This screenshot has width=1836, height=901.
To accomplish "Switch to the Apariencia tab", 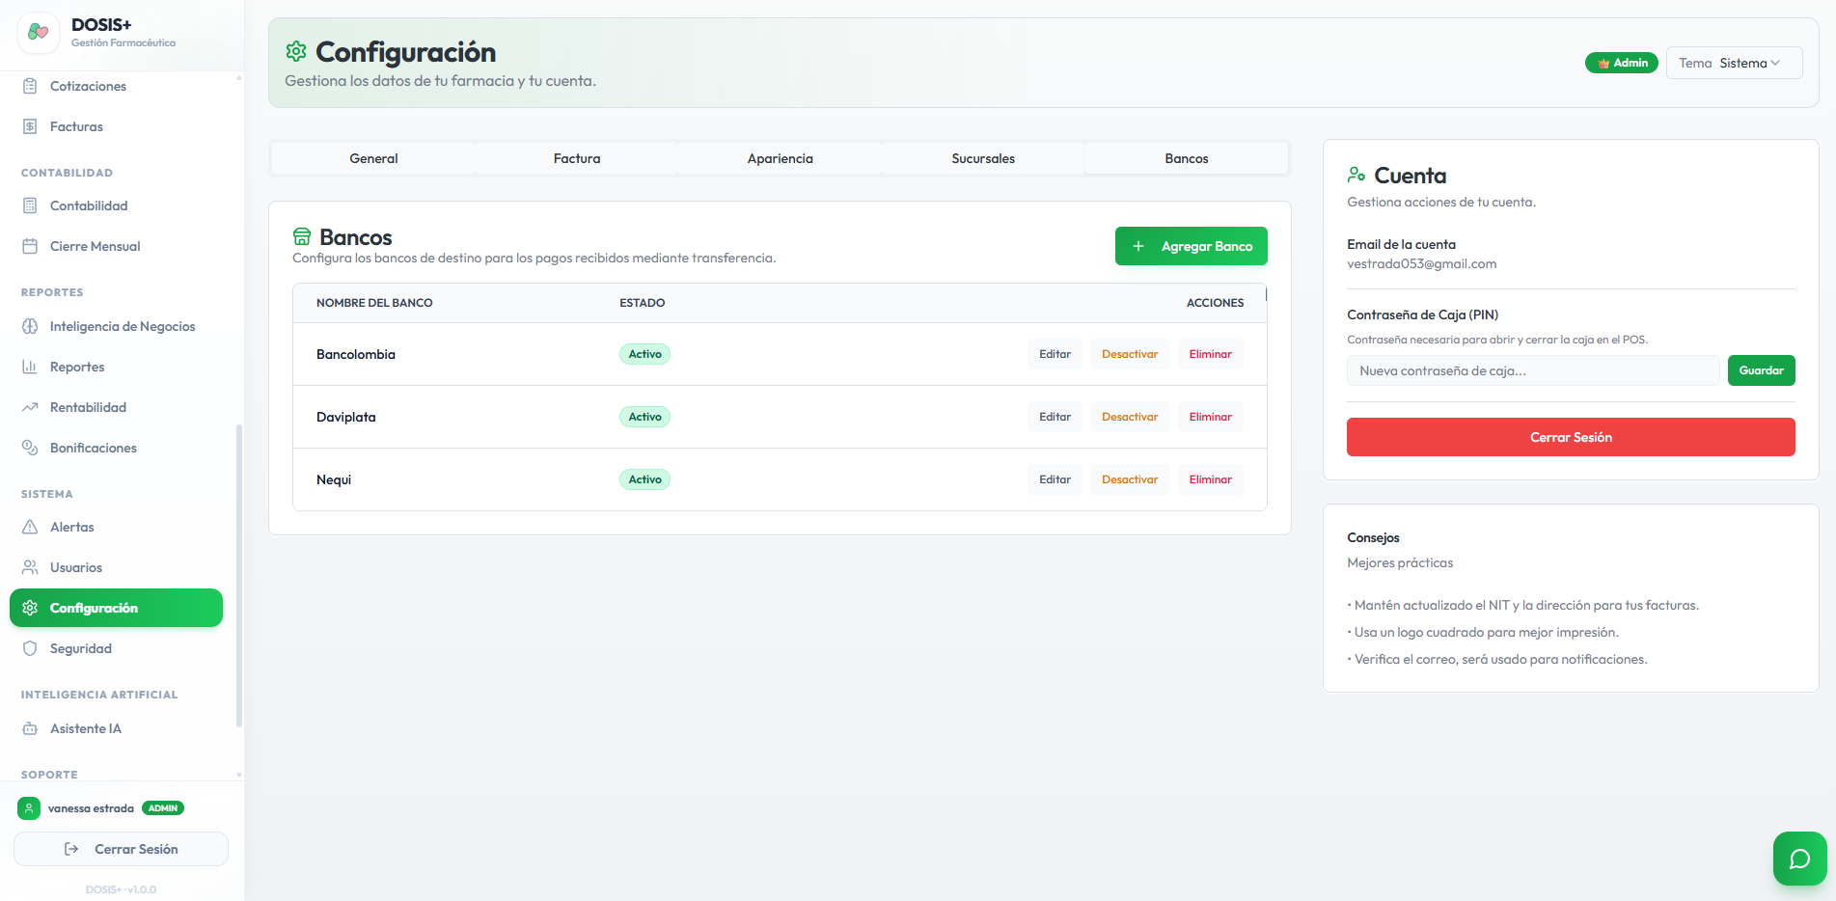I will coord(781,158).
